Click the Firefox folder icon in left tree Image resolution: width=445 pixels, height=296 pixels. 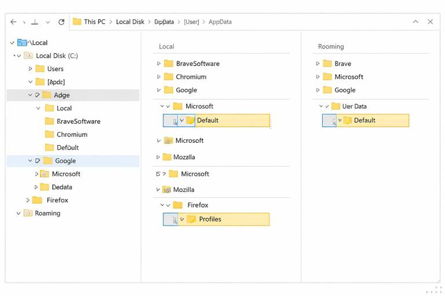(37, 200)
